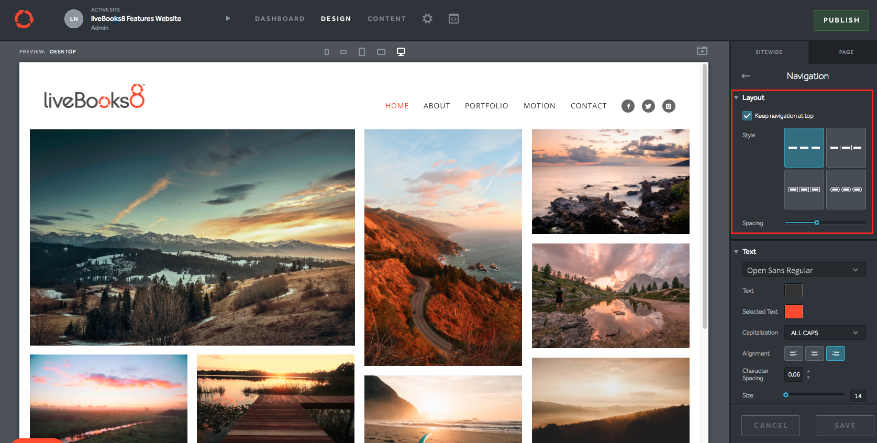Click the add section icon above preview
This screenshot has height=443, width=877.
tap(702, 51)
